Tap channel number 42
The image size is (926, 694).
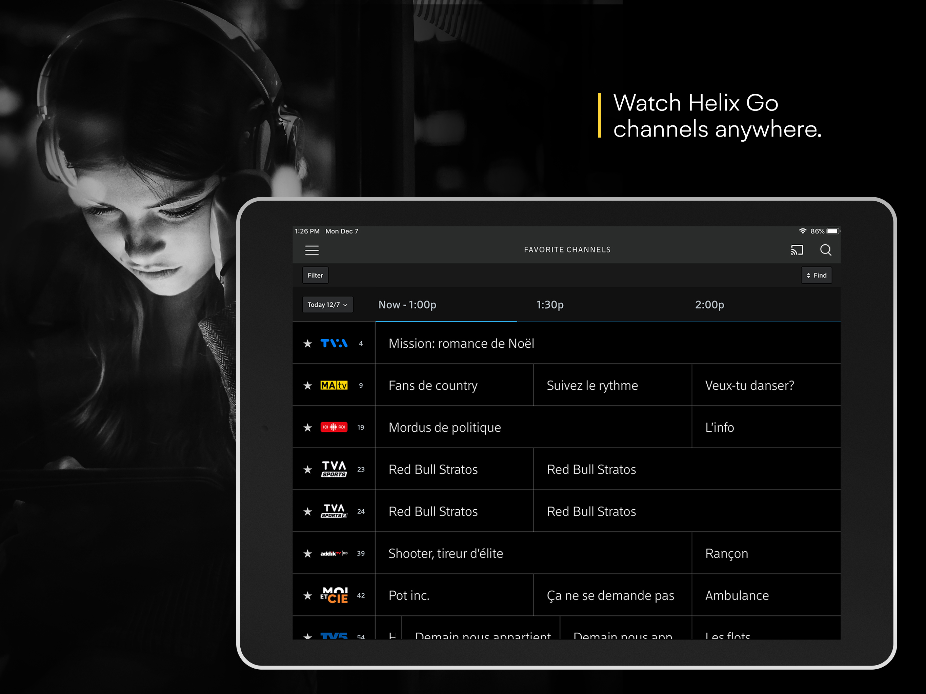[361, 595]
